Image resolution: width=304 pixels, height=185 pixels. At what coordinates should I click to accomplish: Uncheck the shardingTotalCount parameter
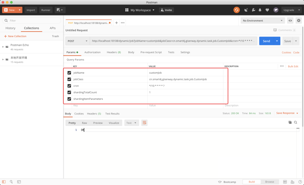[69, 92]
